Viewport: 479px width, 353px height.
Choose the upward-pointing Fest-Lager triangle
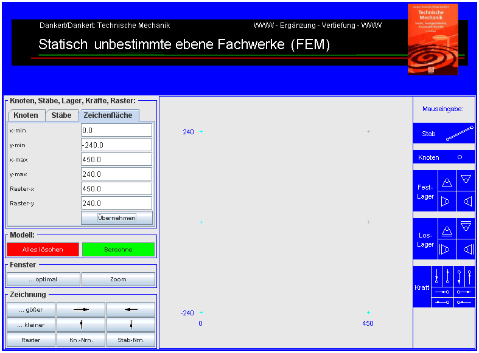pos(447,182)
